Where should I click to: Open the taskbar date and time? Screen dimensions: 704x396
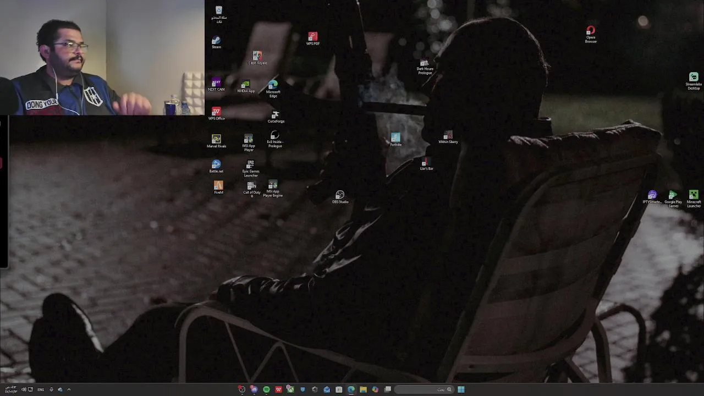pyautogui.click(x=11, y=389)
